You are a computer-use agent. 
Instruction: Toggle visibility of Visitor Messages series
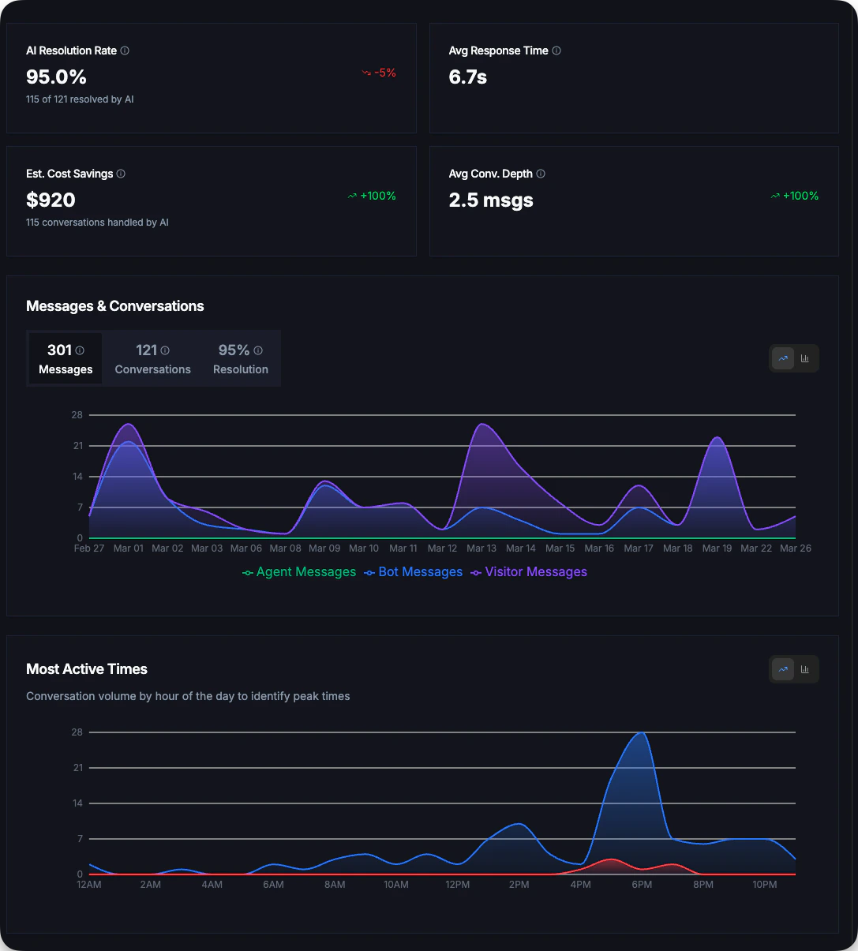535,571
